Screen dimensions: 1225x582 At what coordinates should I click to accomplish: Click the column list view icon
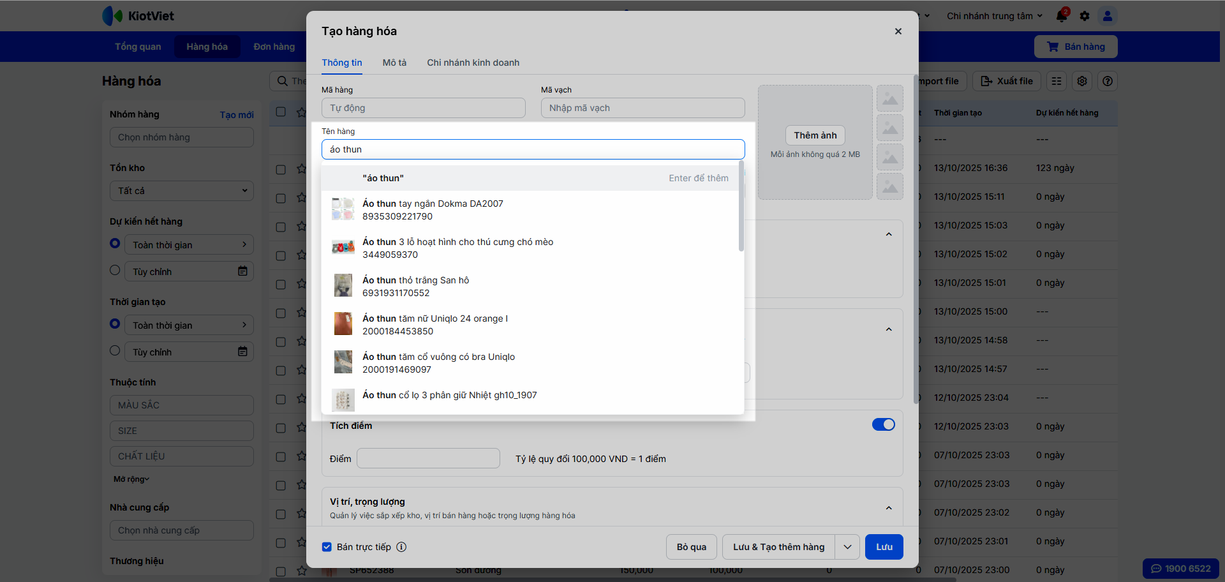[1057, 81]
